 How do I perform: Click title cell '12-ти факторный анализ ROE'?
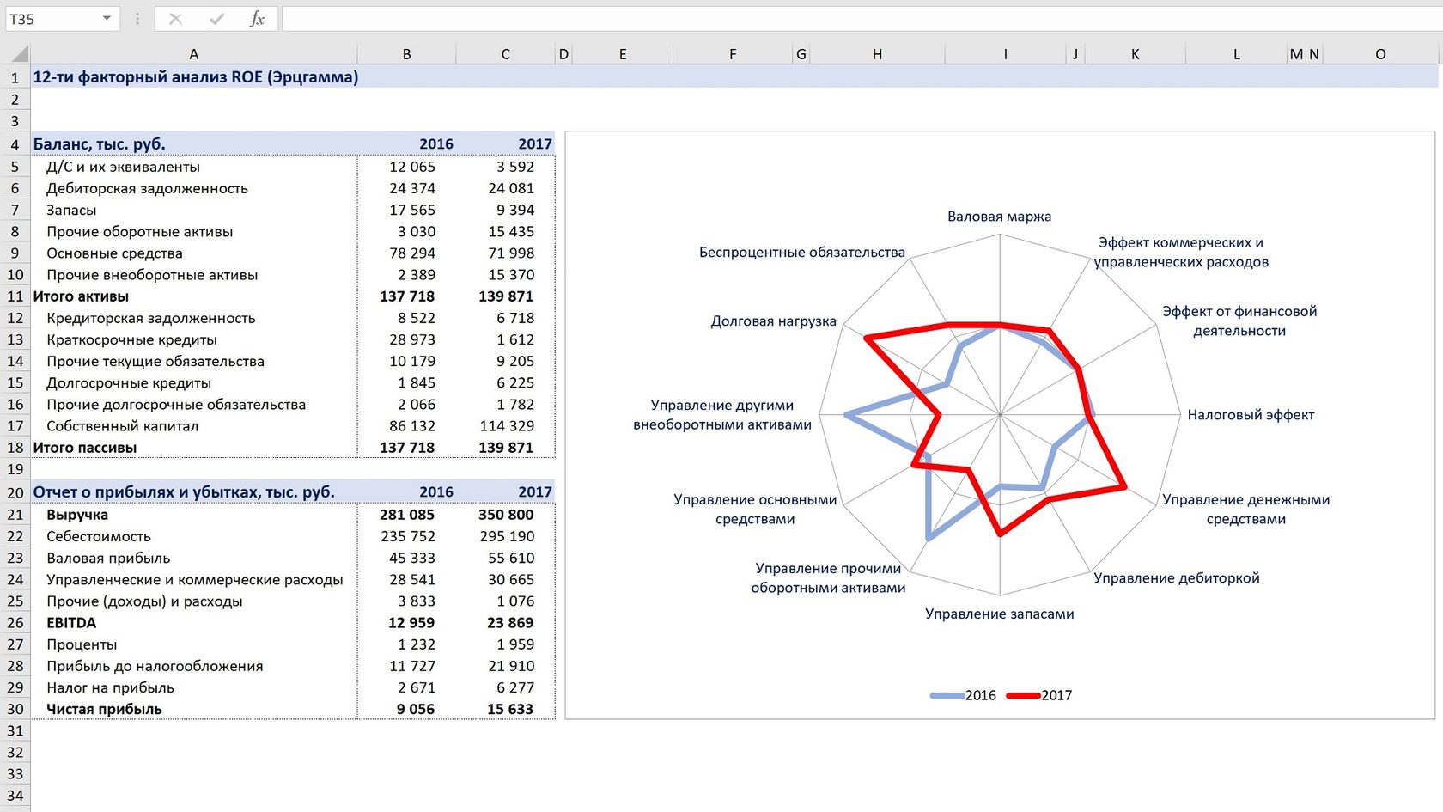tap(195, 76)
